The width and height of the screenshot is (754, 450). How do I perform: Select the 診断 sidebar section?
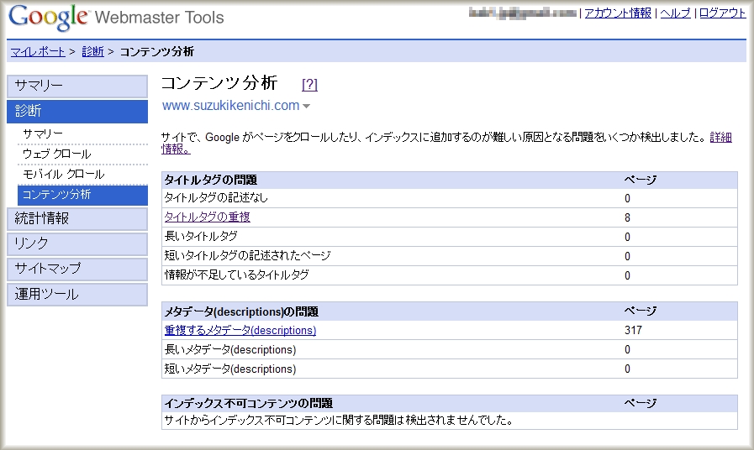(77, 111)
